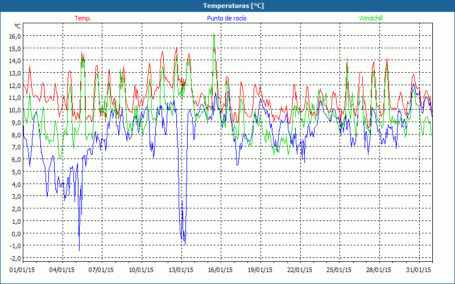
Task: Click the 9,0 y-axis value
Action: click(x=16, y=122)
